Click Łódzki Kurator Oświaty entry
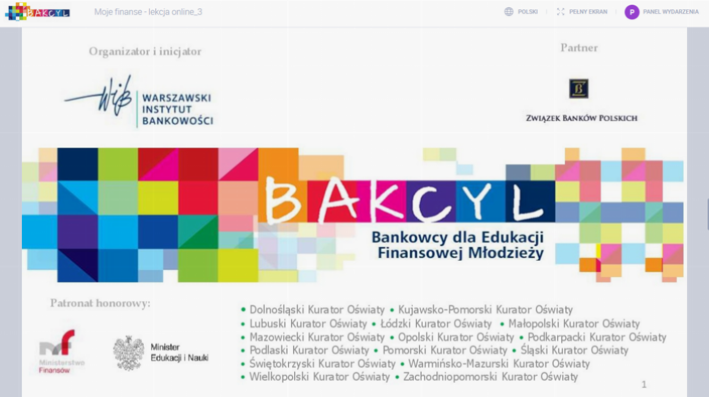Viewport: 709px width, 397px height. click(x=436, y=324)
